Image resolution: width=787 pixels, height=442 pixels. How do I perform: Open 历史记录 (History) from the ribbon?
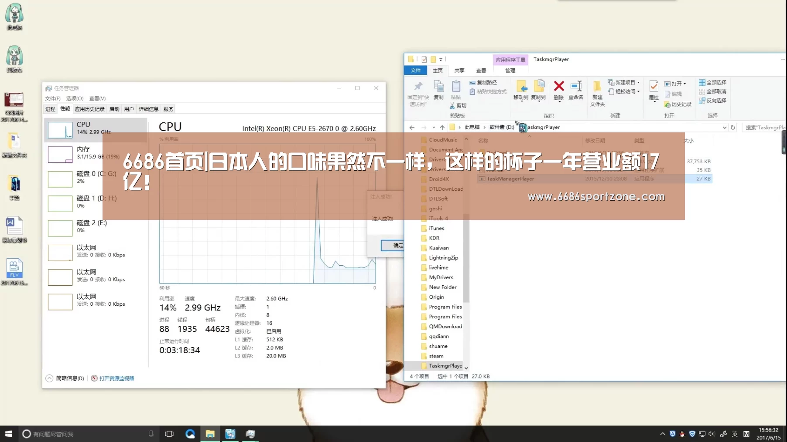[x=678, y=105]
